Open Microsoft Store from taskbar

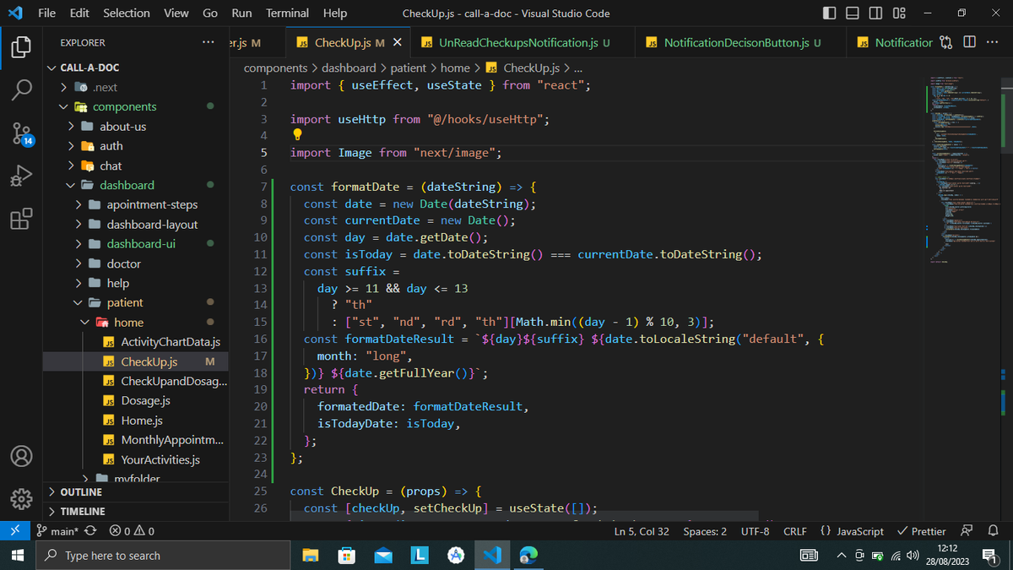click(347, 555)
